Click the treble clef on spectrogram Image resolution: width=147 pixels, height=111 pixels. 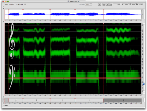[x=12, y=41]
